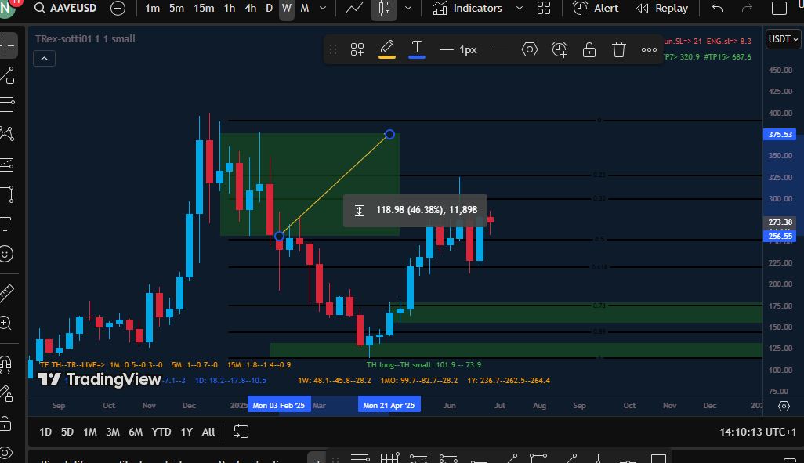Screen dimensions: 804x463
Task: Start bar Replay mode
Action: tap(662, 9)
